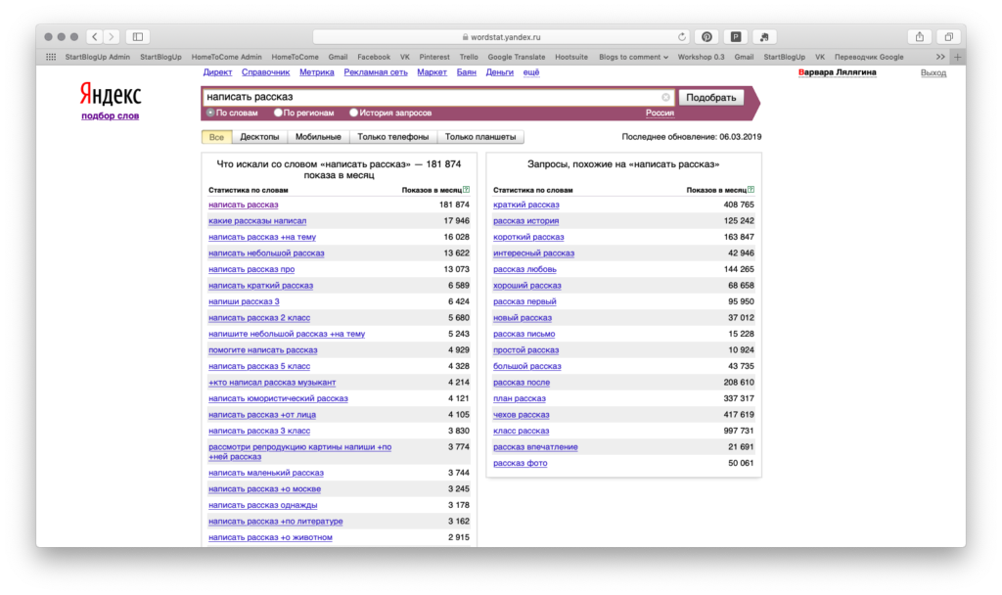Click the 997 731 count for класс рассказ
This screenshot has height=595, width=1002.
739,431
